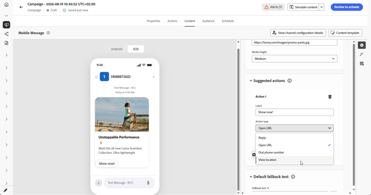
Task: Switch to the Audience tab
Action: [x=208, y=21]
